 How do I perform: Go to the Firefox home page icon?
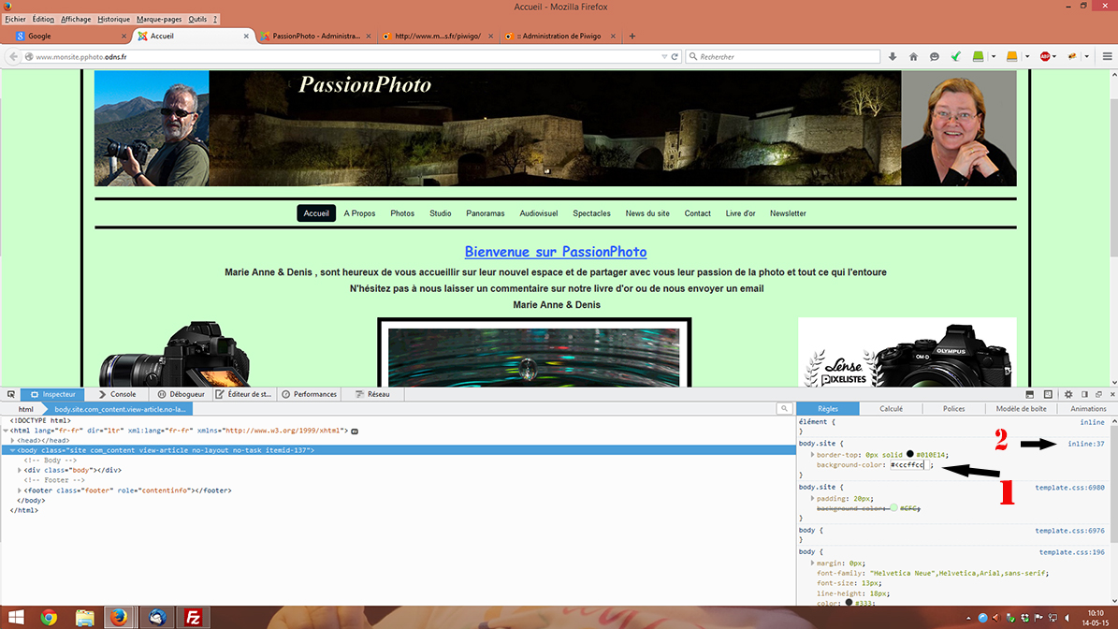pyautogui.click(x=913, y=57)
